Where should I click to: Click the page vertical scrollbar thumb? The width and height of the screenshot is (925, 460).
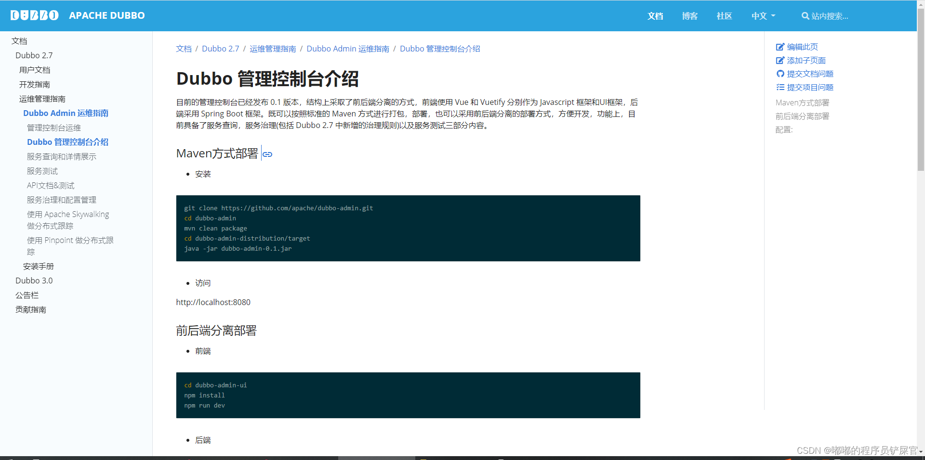point(921,89)
